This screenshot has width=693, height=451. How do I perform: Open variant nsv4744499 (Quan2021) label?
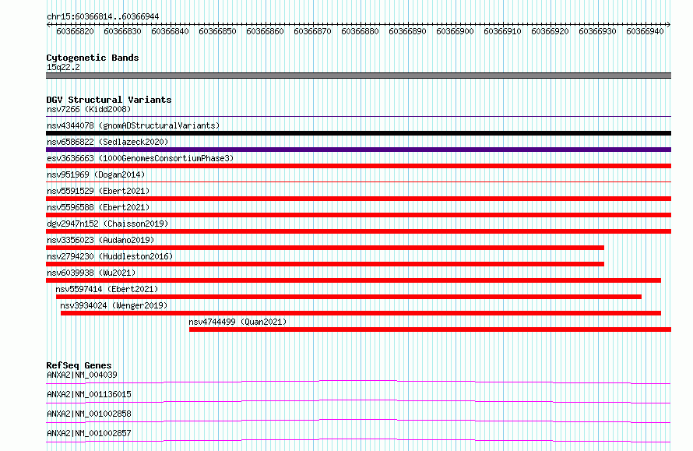pos(237,322)
